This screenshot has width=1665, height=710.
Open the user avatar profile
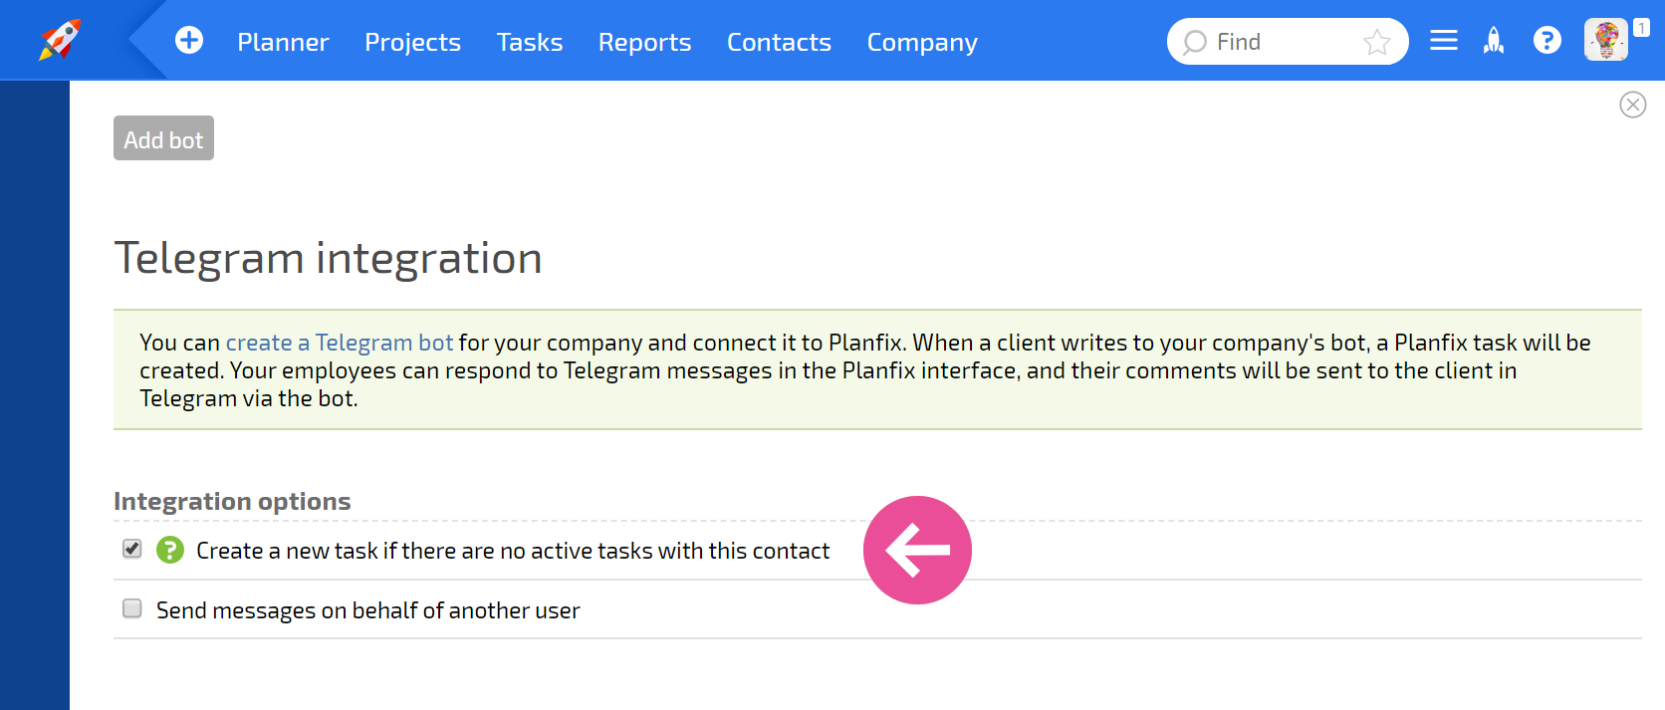click(1606, 41)
